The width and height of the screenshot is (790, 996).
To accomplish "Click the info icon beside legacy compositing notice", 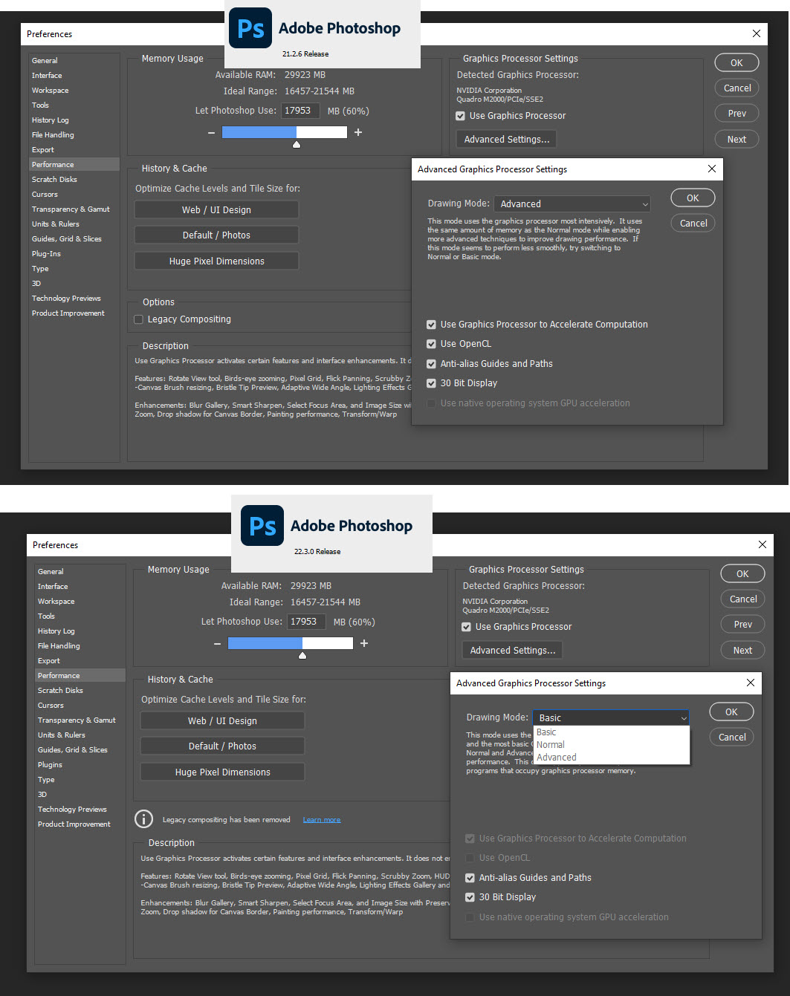I will pyautogui.click(x=143, y=819).
